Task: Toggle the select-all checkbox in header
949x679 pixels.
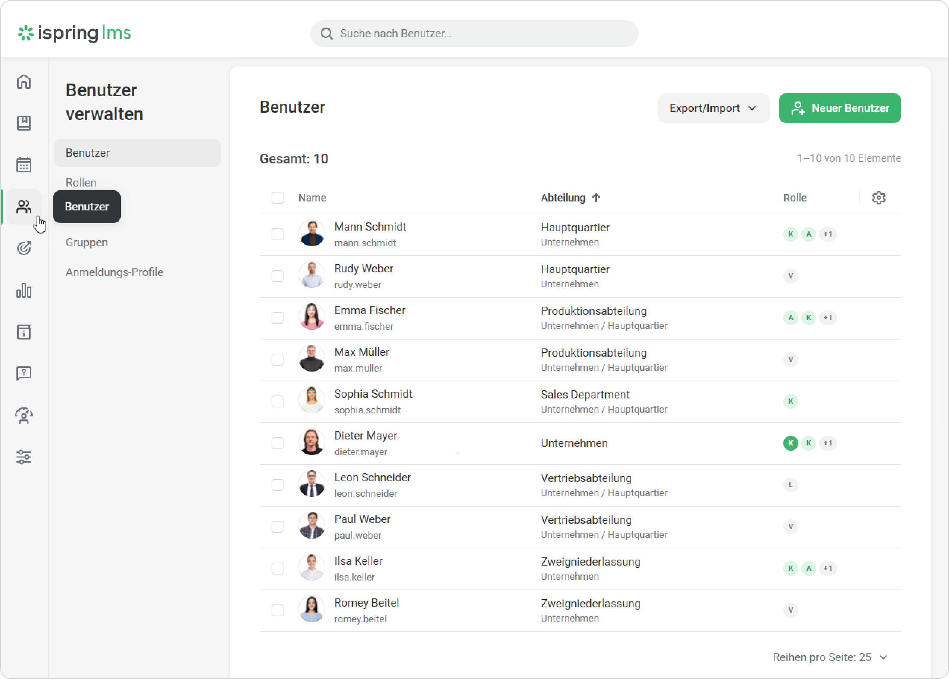Action: coord(277,198)
